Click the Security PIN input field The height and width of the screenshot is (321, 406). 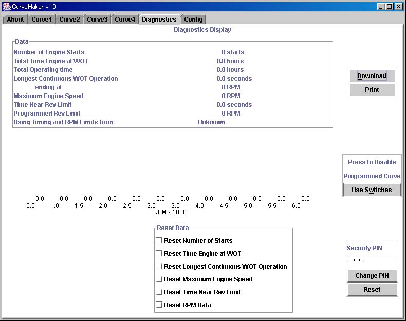click(x=372, y=261)
